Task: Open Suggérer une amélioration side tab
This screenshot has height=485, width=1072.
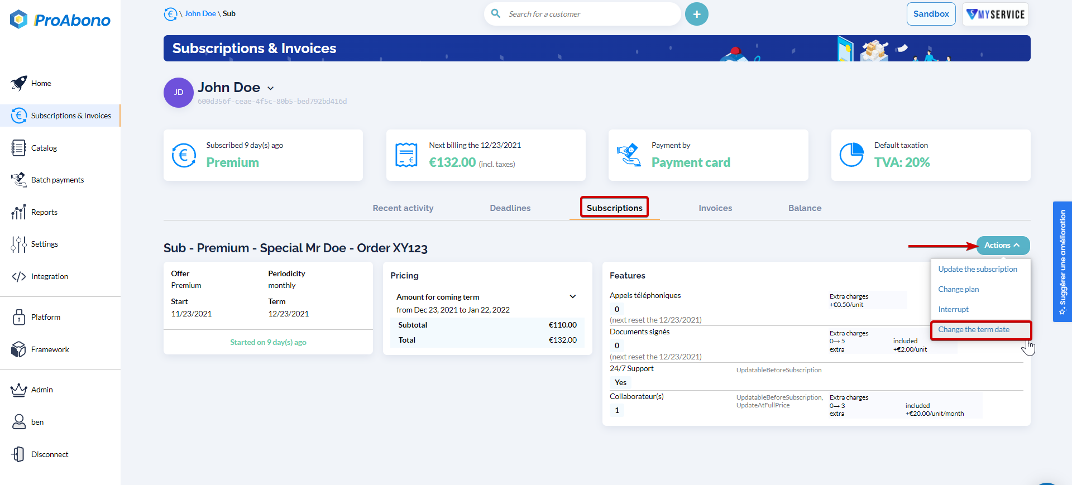Action: (x=1062, y=262)
